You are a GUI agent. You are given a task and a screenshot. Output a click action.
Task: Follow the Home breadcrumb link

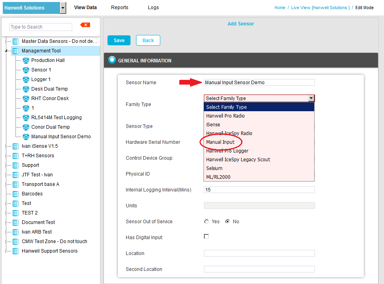pos(280,8)
